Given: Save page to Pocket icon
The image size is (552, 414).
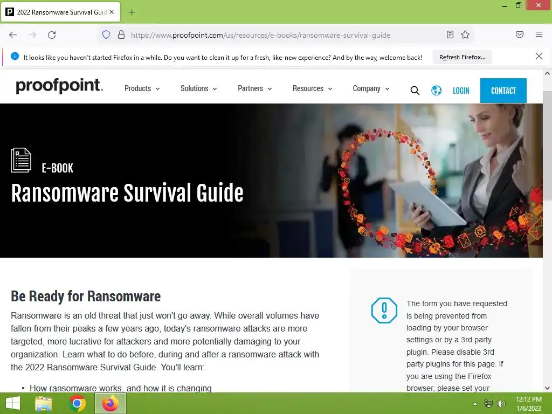Looking at the screenshot, I should tap(520, 34).
